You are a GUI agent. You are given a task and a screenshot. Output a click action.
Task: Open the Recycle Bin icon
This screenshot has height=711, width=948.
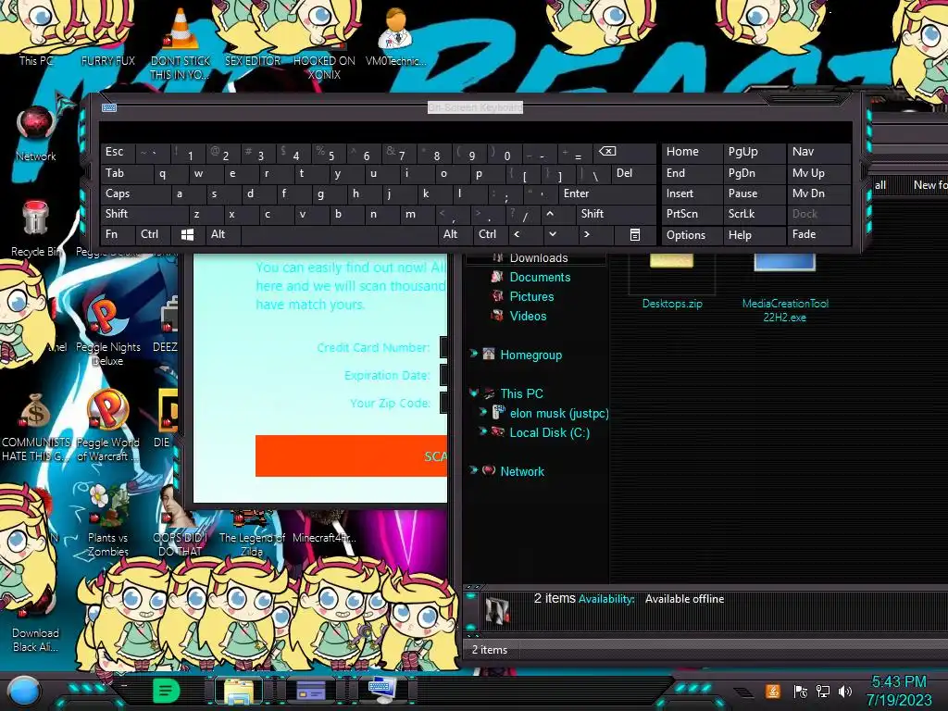point(35,229)
